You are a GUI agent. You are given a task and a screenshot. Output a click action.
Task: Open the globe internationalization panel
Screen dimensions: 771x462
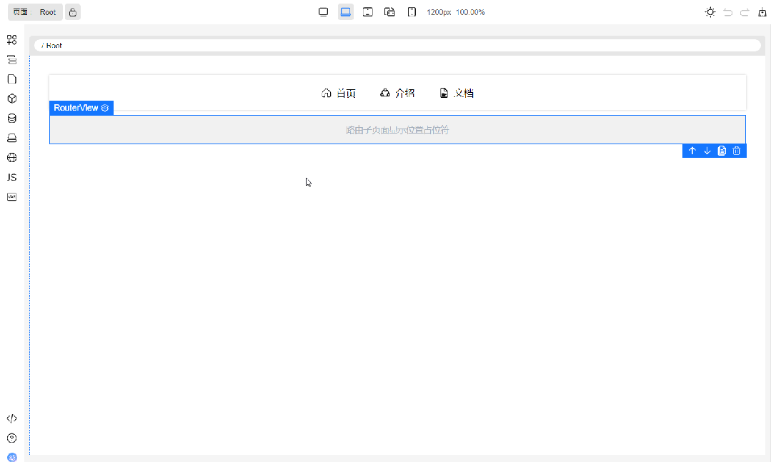(x=11, y=158)
